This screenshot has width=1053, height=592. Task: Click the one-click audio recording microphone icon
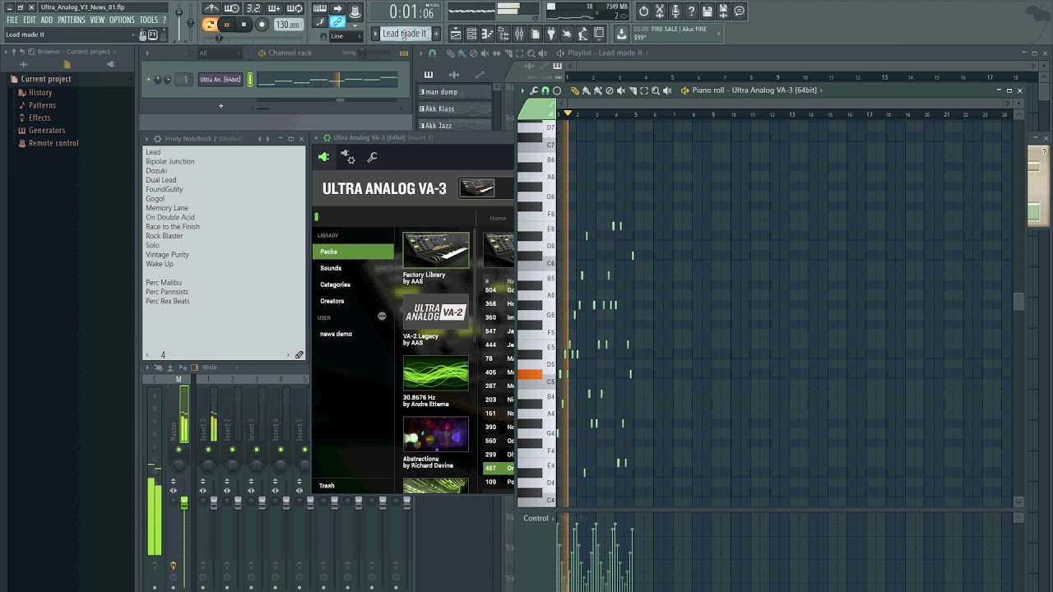pos(675,11)
